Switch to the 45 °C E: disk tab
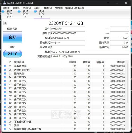This screenshot has height=133, width=132. point(26,14)
